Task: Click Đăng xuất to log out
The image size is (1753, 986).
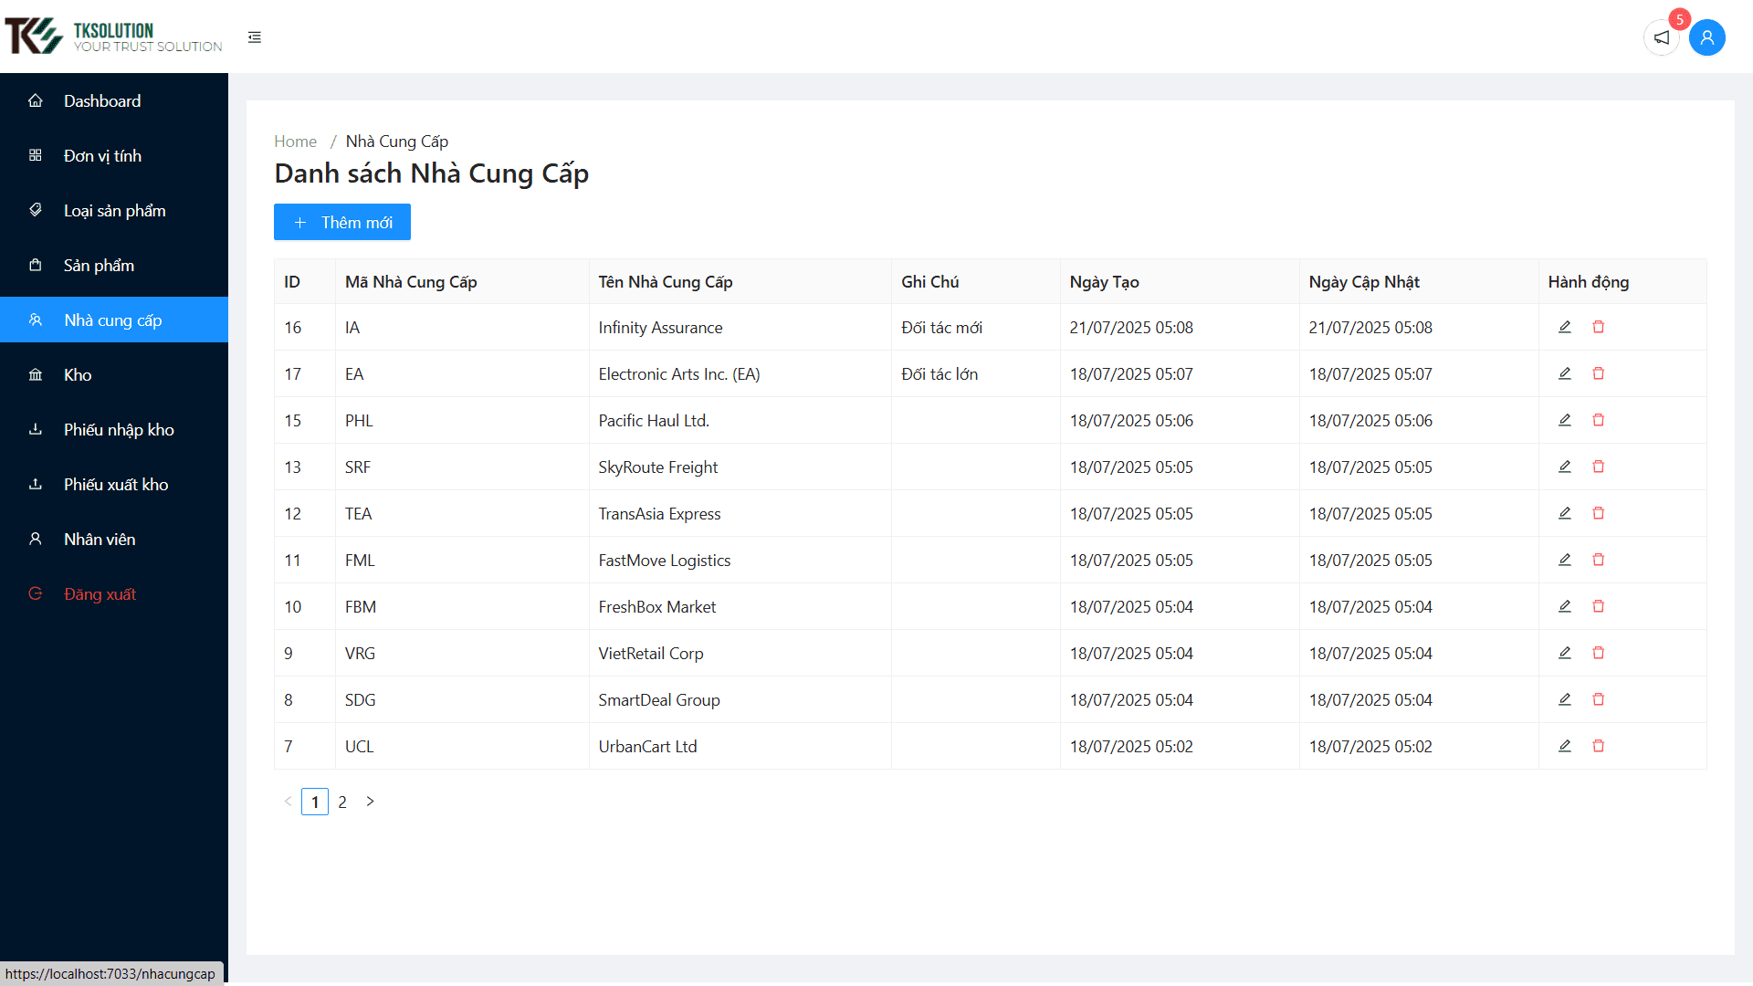Action: 100,593
